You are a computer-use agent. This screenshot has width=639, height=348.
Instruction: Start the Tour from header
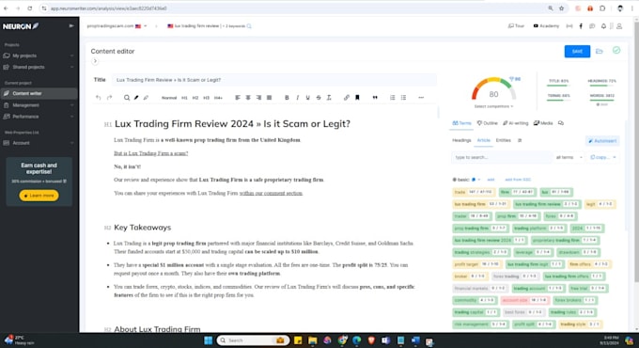tap(516, 26)
